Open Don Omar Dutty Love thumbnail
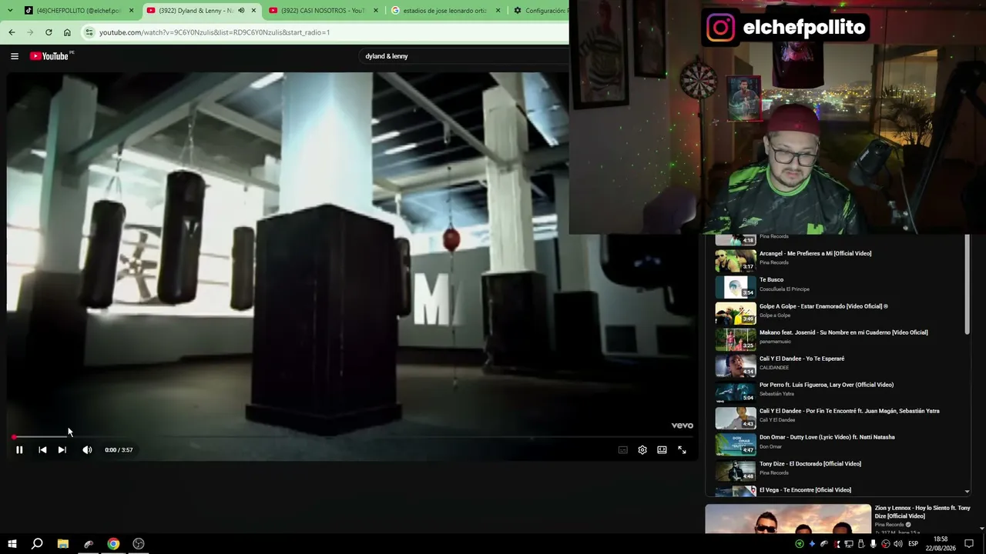This screenshot has height=554, width=986. pos(736,444)
